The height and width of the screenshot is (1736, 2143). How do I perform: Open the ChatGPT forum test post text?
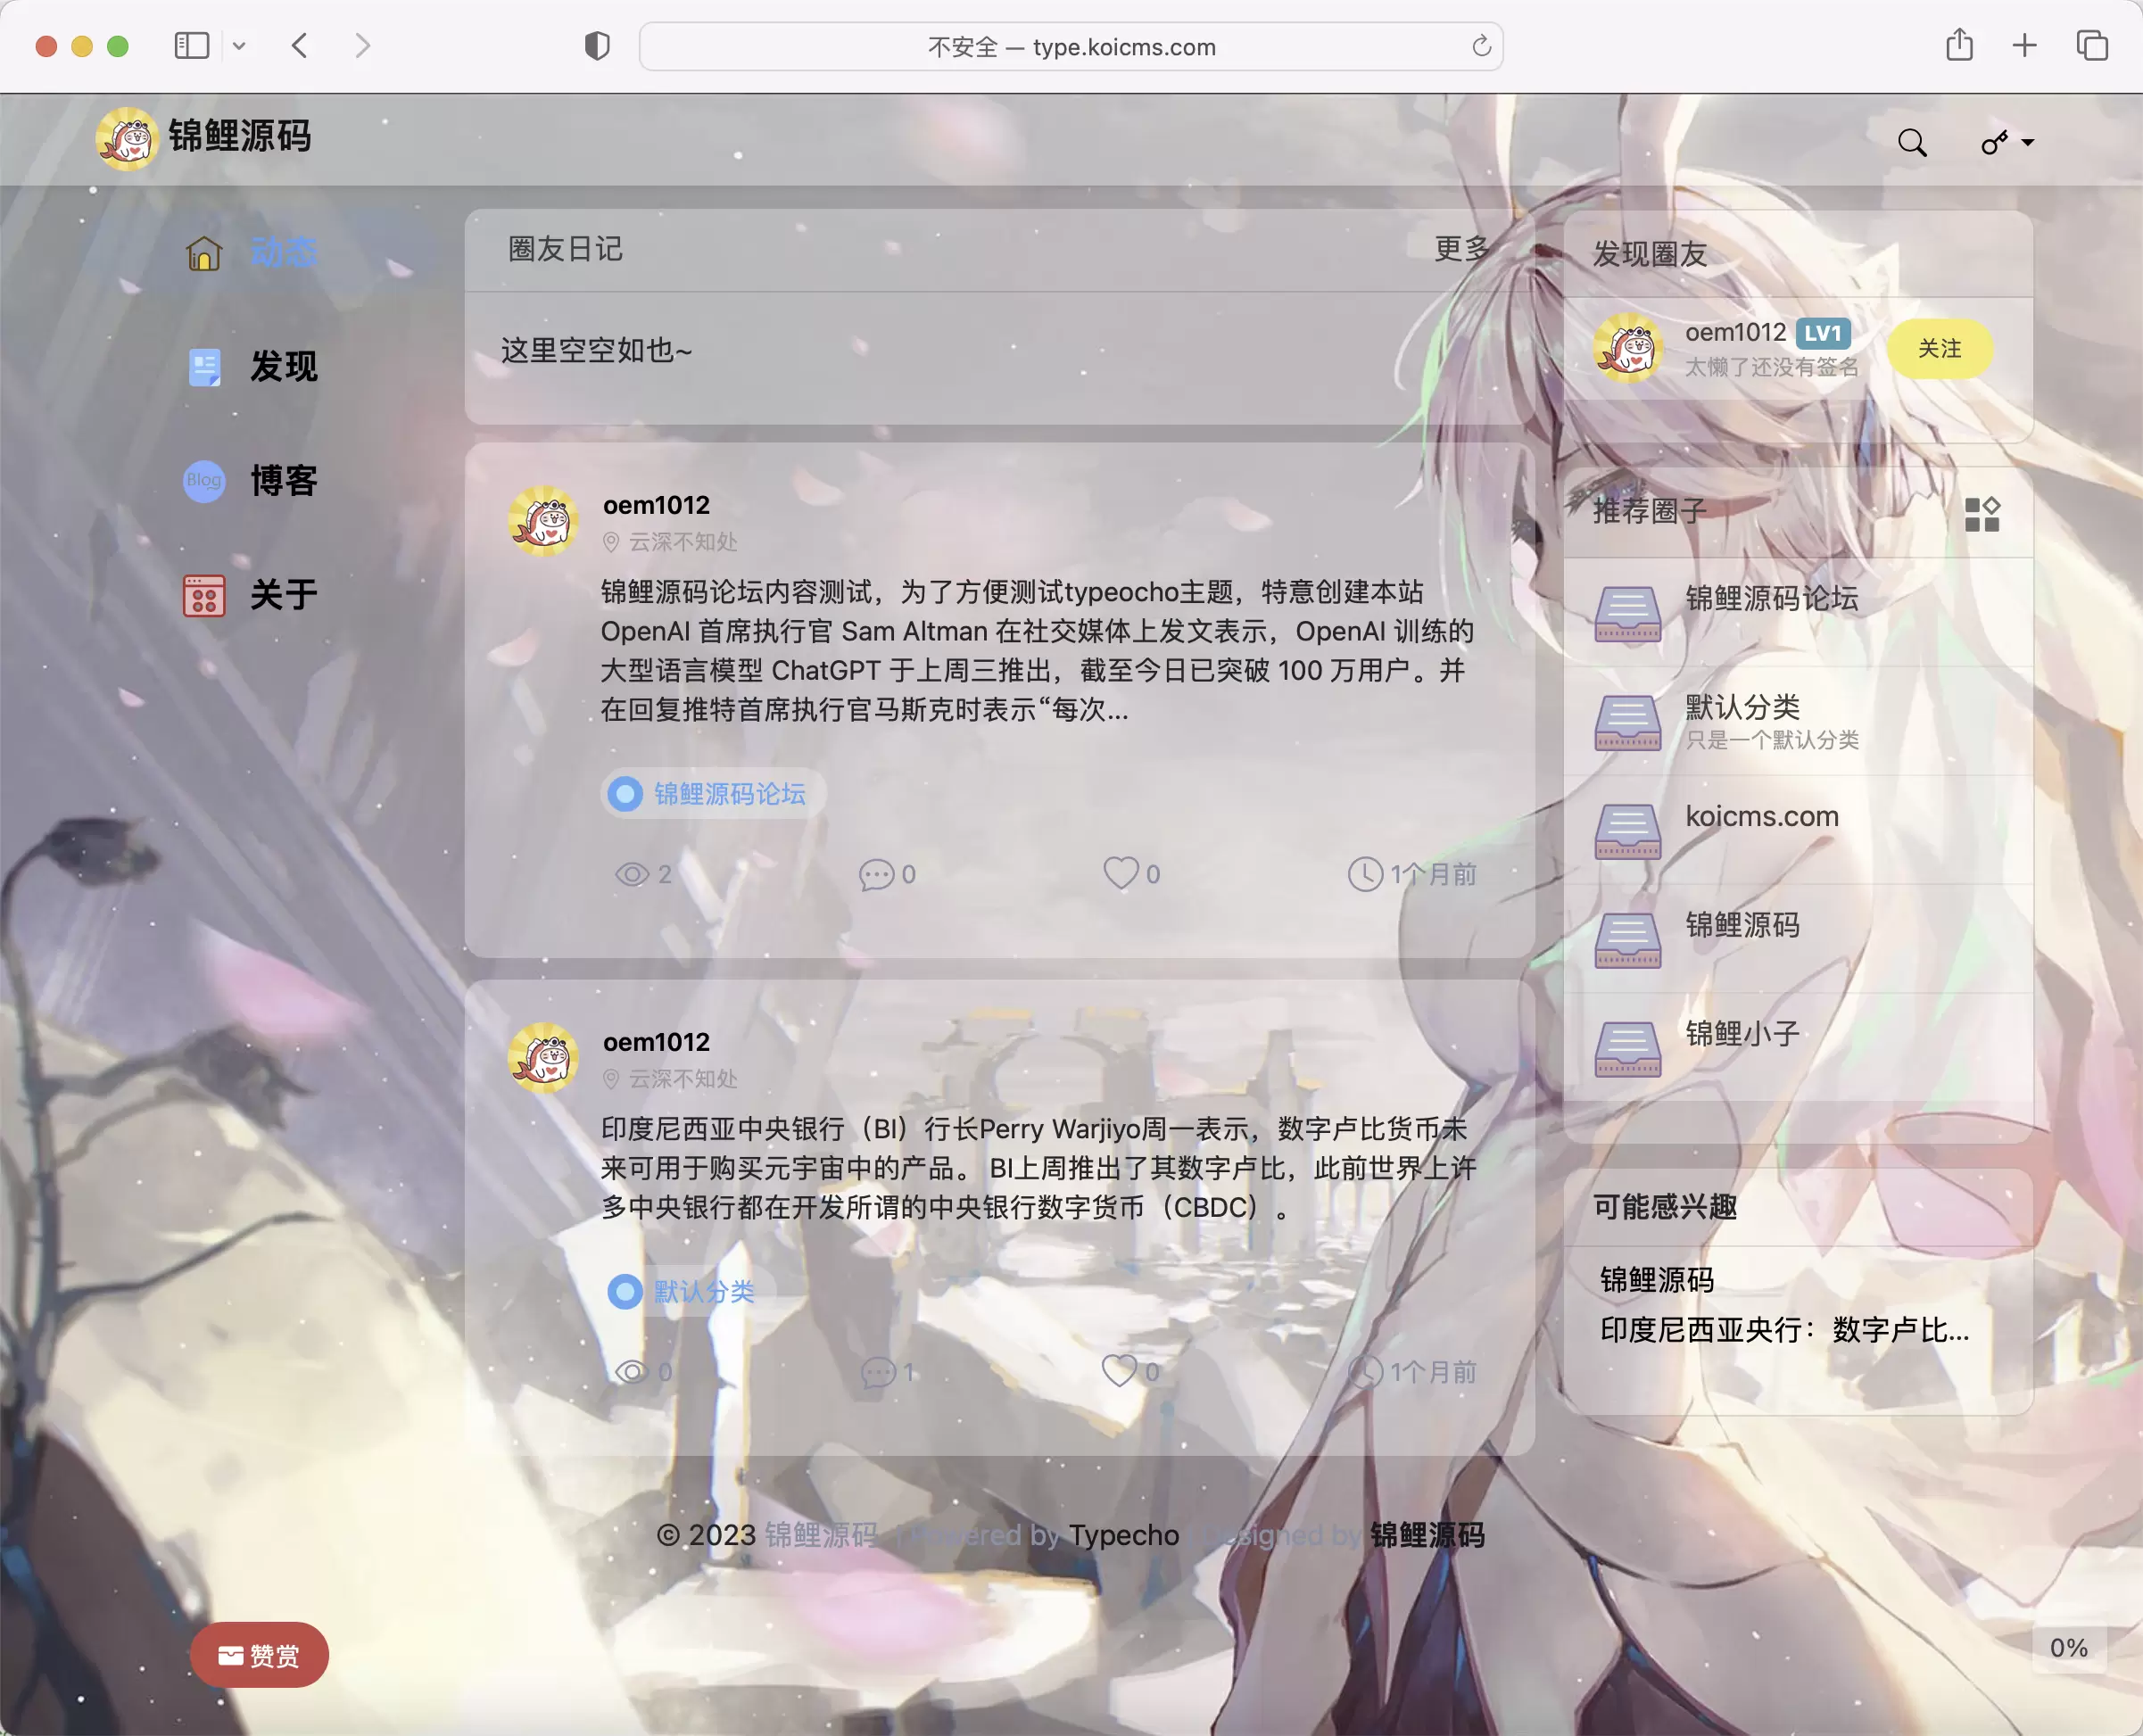(1038, 651)
